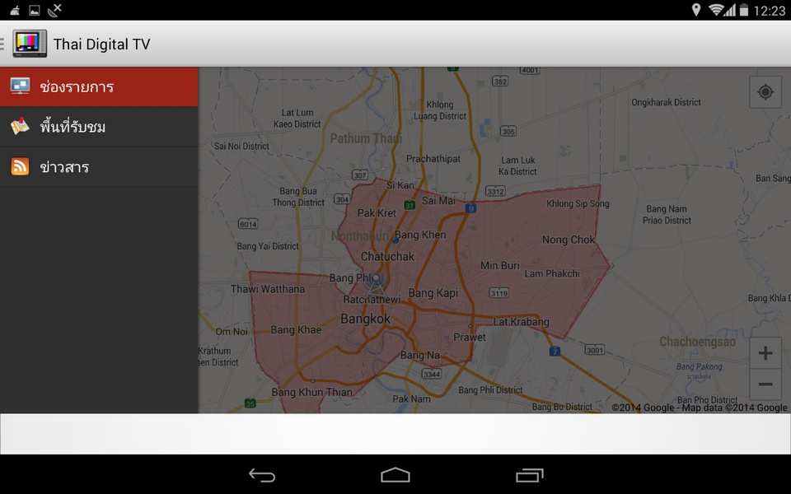
Task: Tap the Bang Khun Thian map label
Action: coord(311,392)
